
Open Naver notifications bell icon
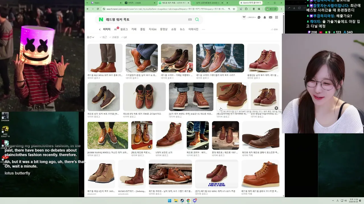[x=265, y=17]
